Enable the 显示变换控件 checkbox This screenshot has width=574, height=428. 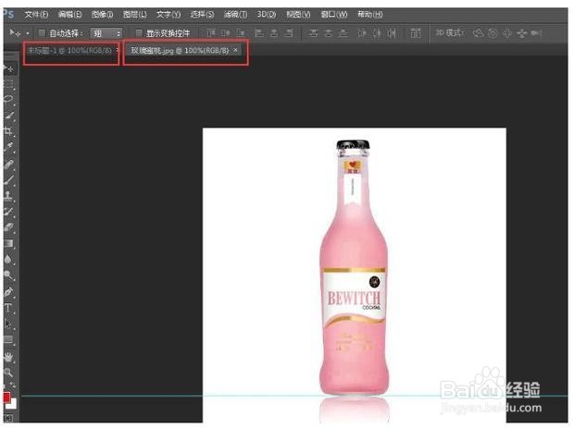[x=139, y=33]
